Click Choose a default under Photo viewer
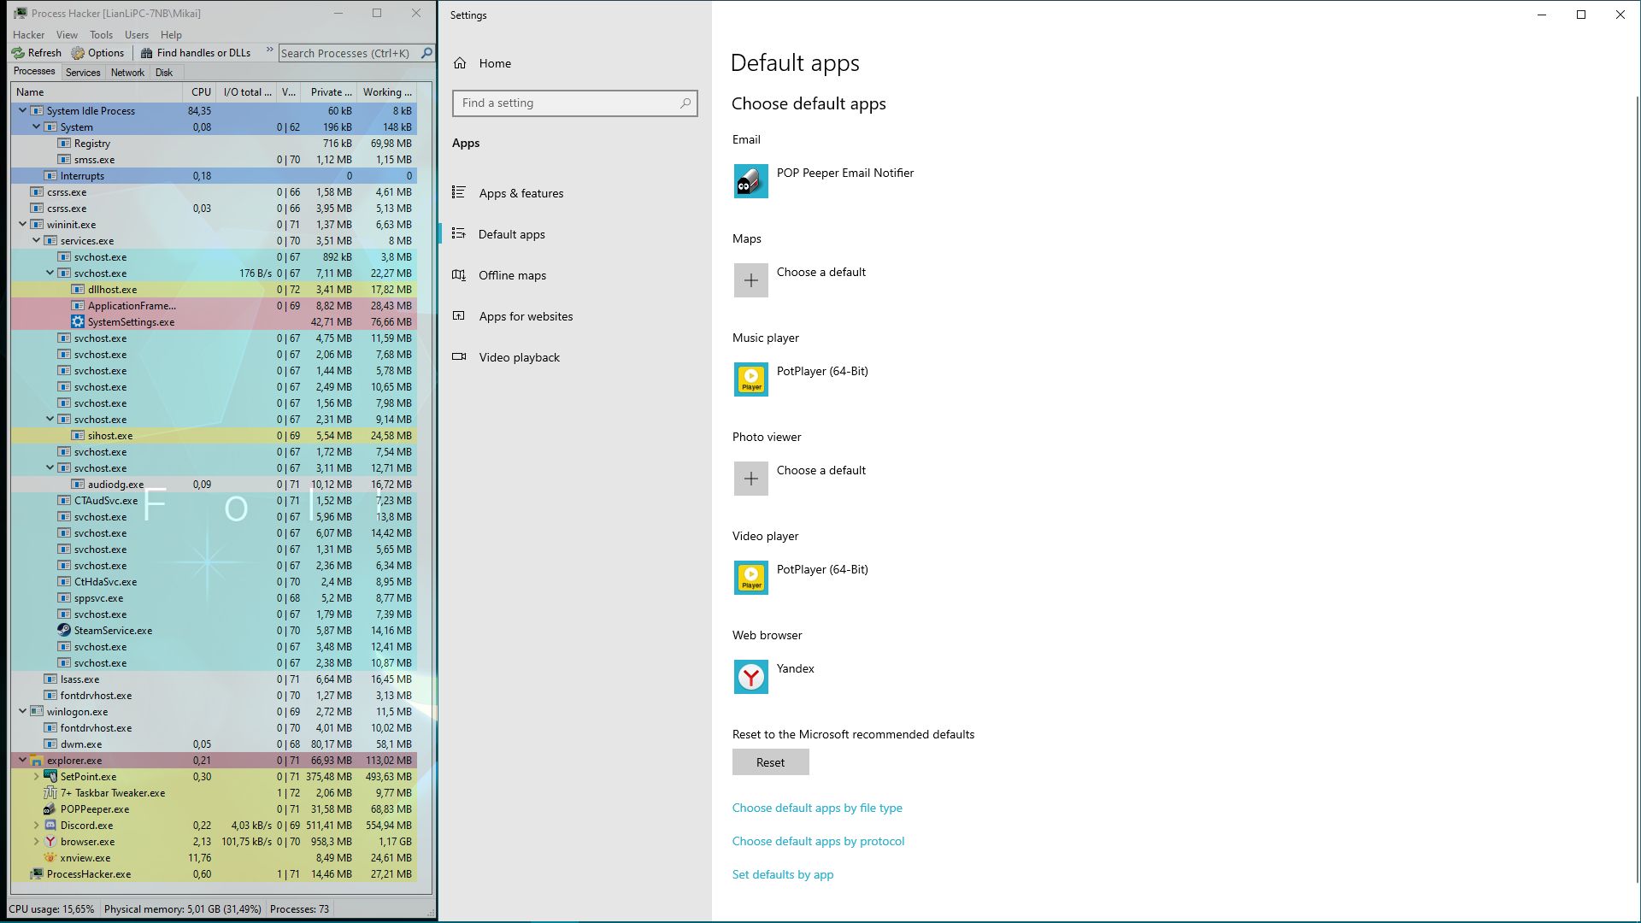The width and height of the screenshot is (1641, 923). point(820,470)
